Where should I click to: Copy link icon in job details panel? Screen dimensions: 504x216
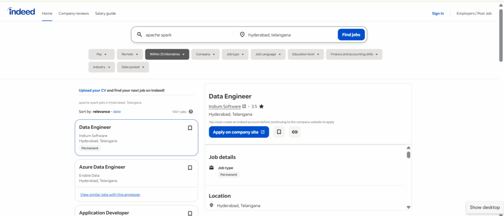pyautogui.click(x=294, y=132)
